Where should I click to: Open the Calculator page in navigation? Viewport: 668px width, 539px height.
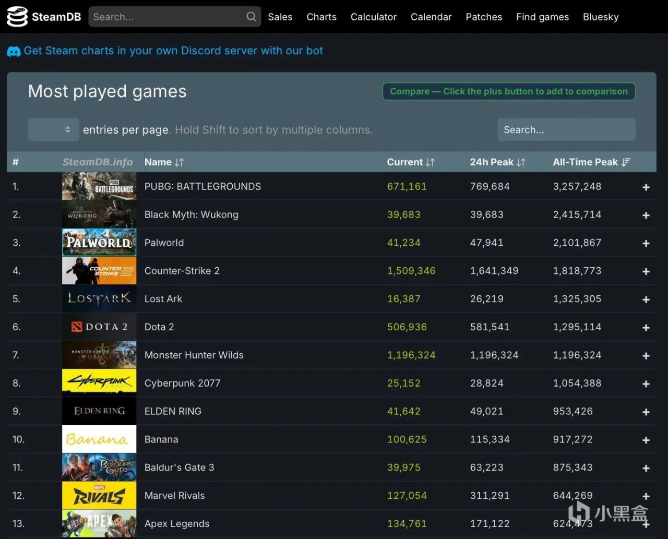pos(374,17)
